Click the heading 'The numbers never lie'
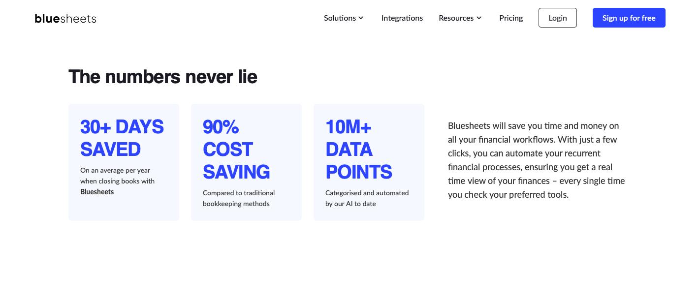 coord(162,77)
